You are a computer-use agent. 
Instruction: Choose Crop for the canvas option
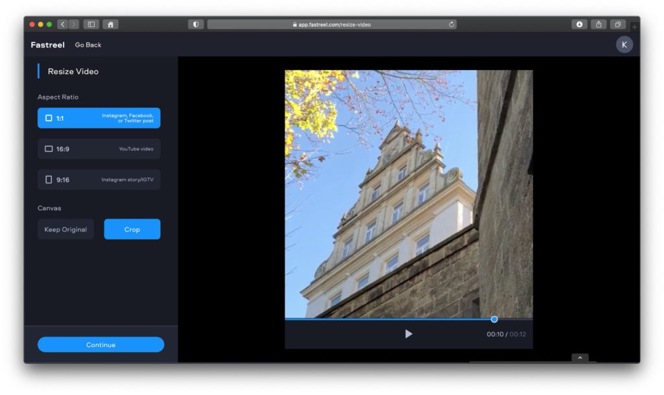(132, 229)
